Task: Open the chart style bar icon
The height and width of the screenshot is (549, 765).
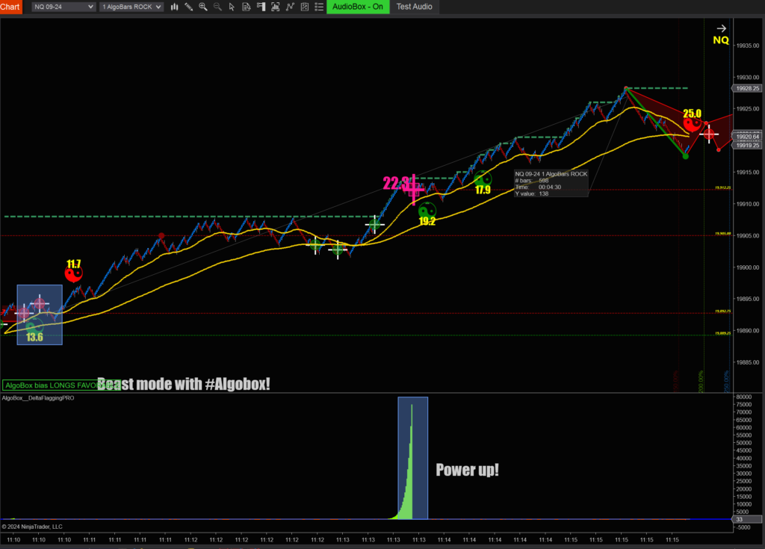Action: click(174, 7)
